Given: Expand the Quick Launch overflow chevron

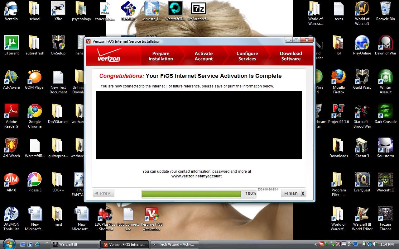Looking at the screenshot, I should click(x=46, y=243).
